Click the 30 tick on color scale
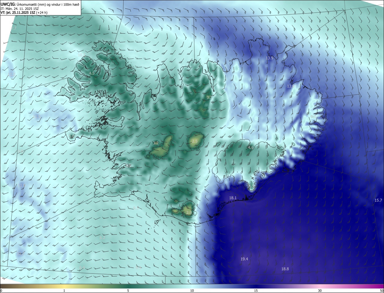384x293 pixels. click(320, 291)
